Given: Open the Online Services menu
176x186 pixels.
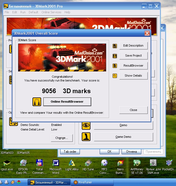Looking at the screenshot, I should (51, 12).
